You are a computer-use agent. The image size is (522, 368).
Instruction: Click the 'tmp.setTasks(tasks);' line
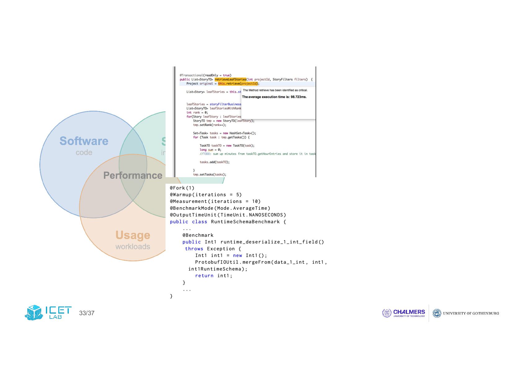pos(210,174)
